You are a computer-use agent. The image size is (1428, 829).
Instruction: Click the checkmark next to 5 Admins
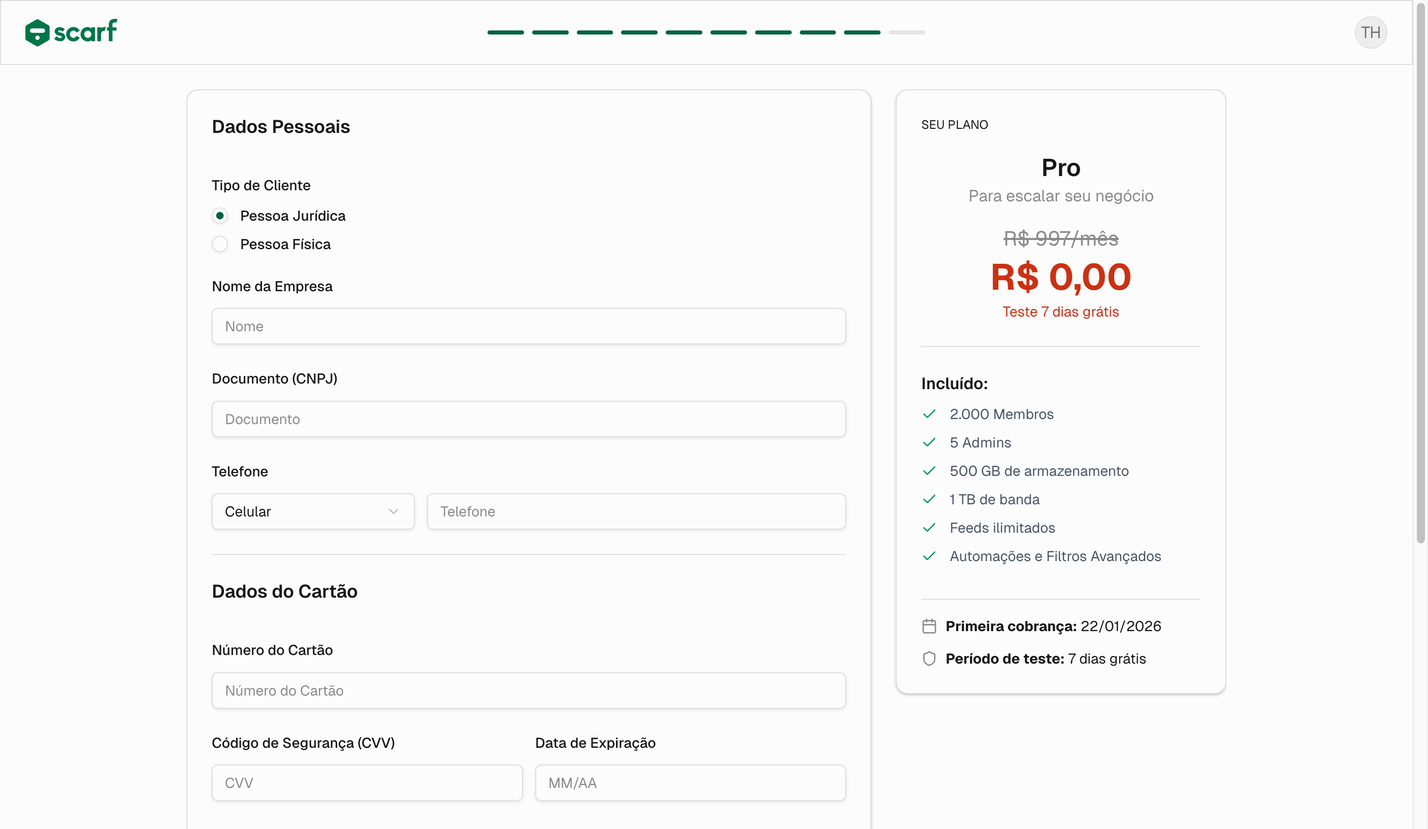coord(929,442)
